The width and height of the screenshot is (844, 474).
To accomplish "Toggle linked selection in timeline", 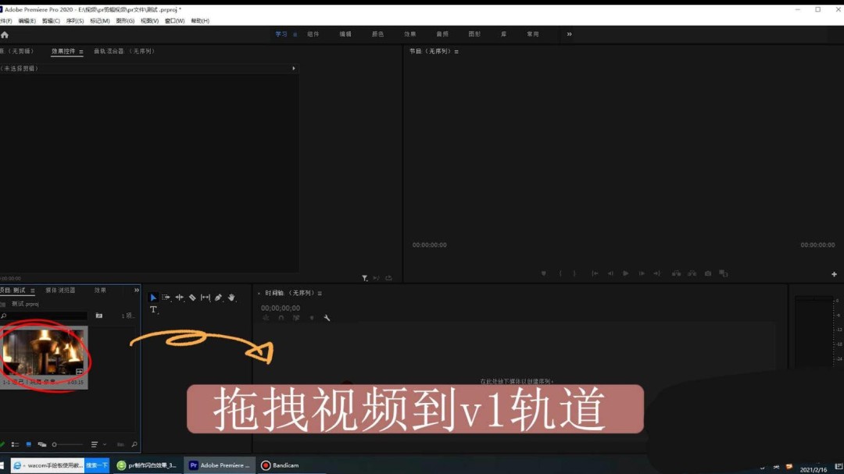I will click(296, 318).
